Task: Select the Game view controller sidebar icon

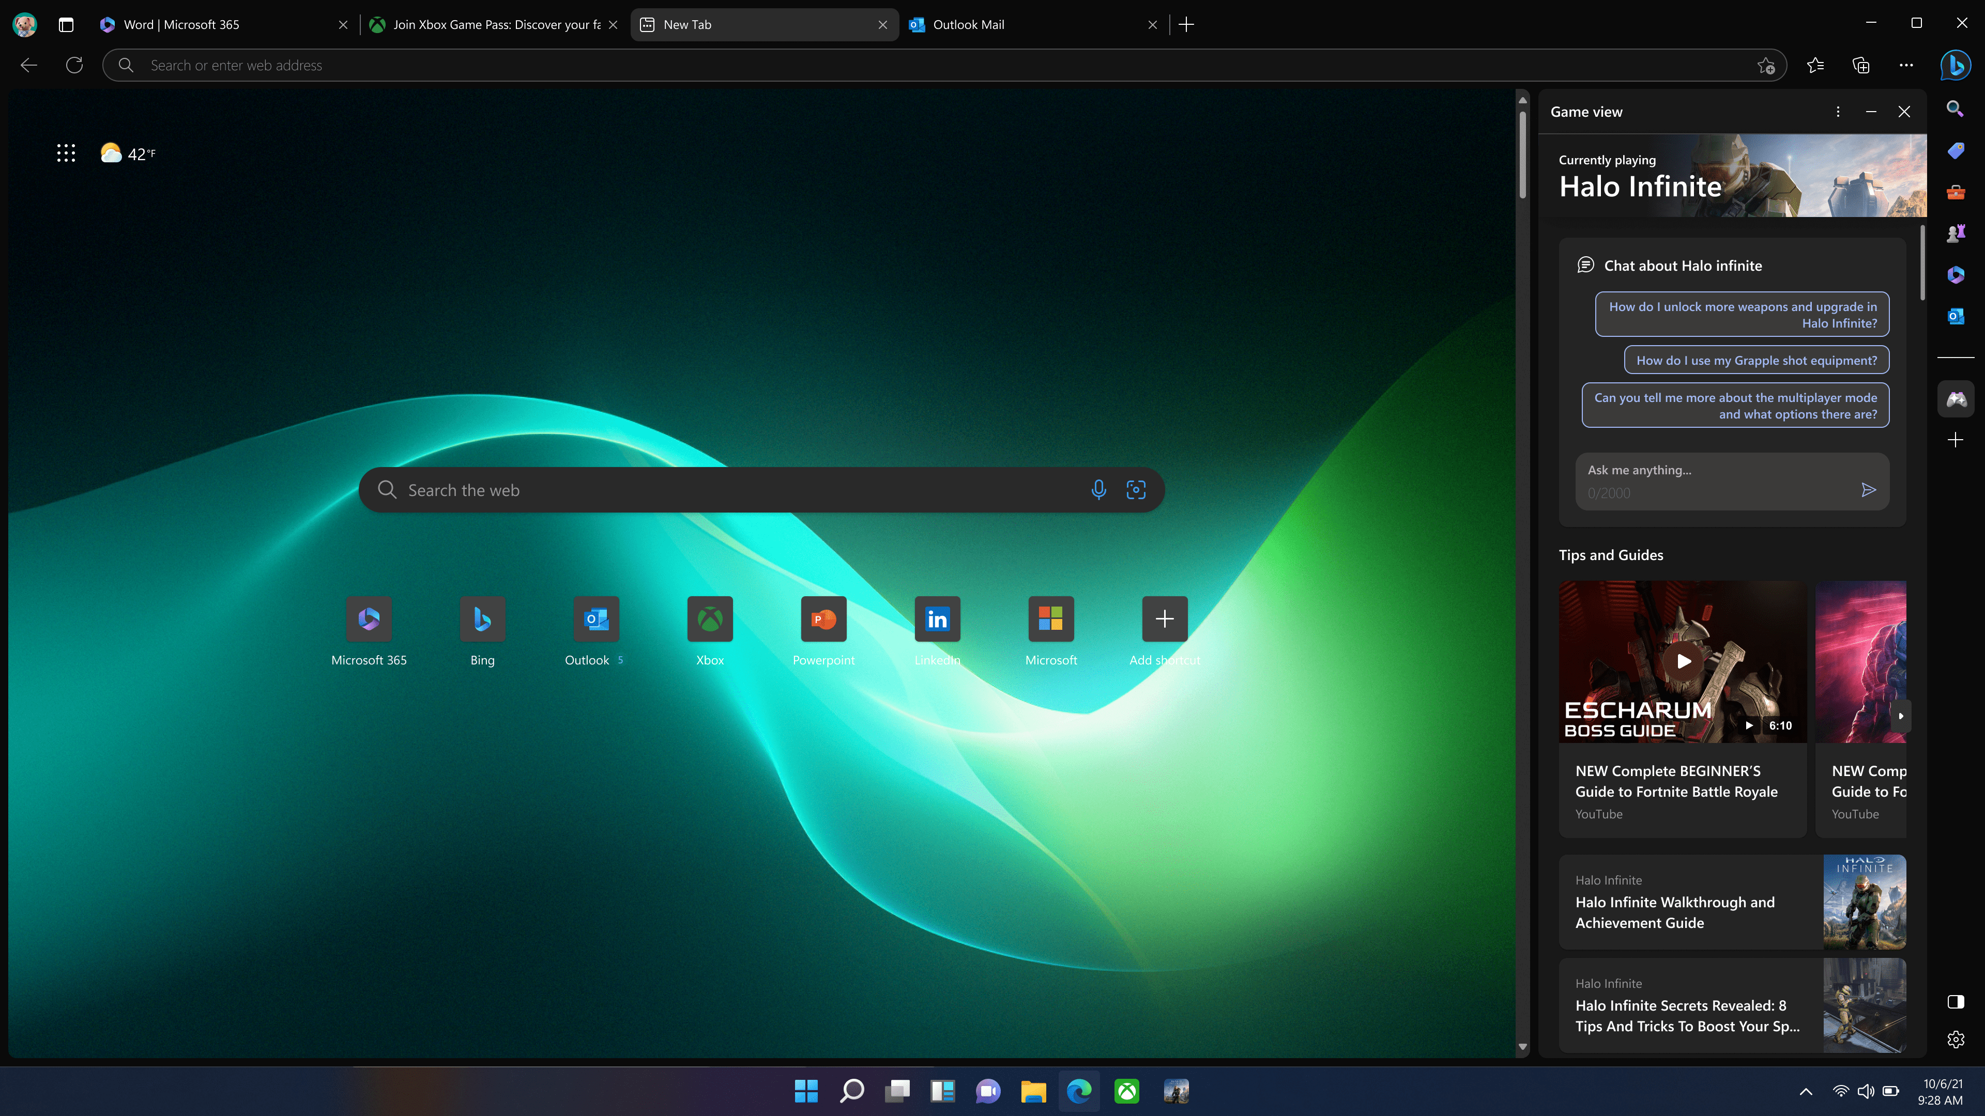Action: point(1956,399)
